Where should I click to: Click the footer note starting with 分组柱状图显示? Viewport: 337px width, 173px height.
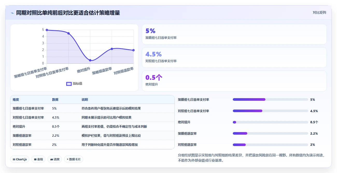251,158
